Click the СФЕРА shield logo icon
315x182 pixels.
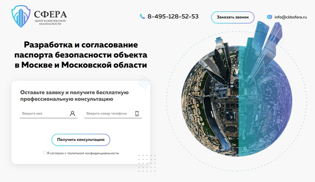coord(21,16)
